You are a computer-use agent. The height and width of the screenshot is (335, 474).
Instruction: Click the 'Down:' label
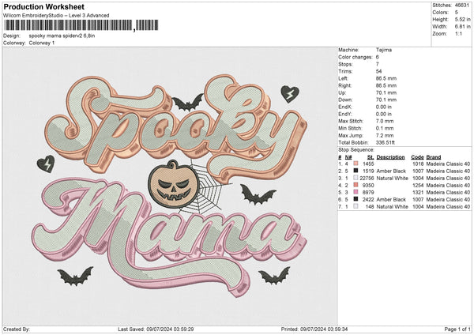click(345, 100)
